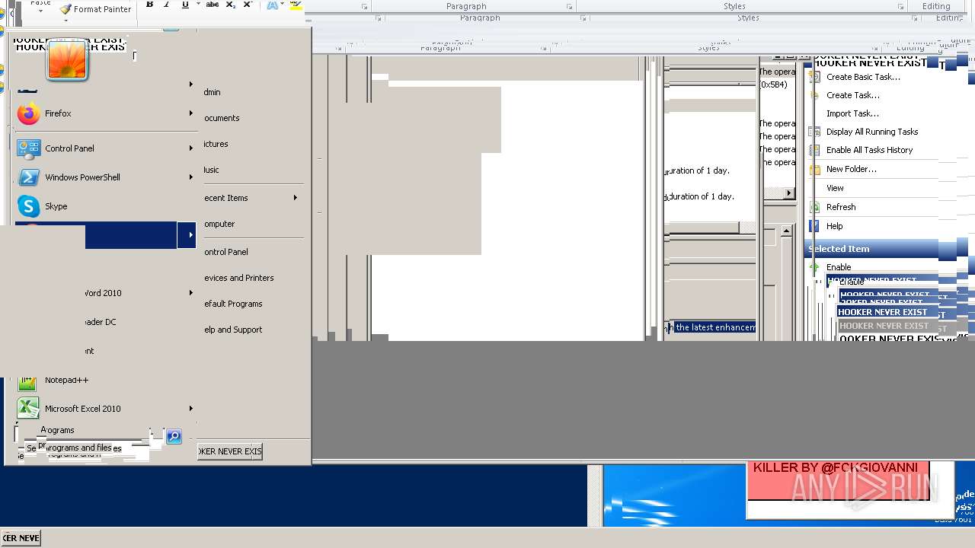Click the Control Panel icon in Start menu
The width and height of the screenshot is (975, 548).
[x=28, y=148]
